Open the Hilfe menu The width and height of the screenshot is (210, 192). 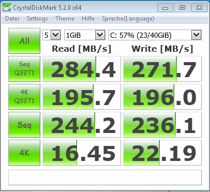click(88, 19)
